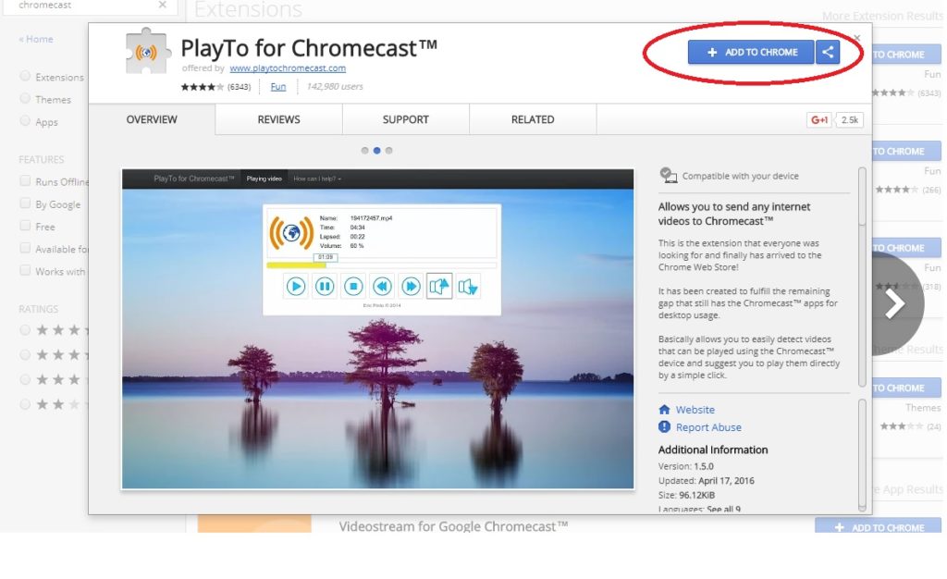This screenshot has height=579, width=947.
Task: Go back via the Home link in sidebar
Action: 36,39
